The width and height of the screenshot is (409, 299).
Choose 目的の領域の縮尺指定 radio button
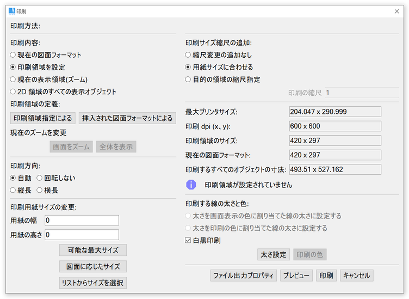pyautogui.click(x=188, y=80)
